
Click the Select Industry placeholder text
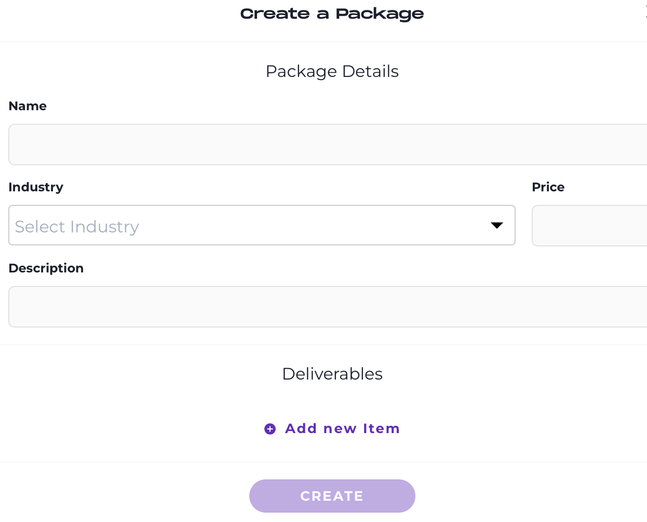pyautogui.click(x=77, y=227)
